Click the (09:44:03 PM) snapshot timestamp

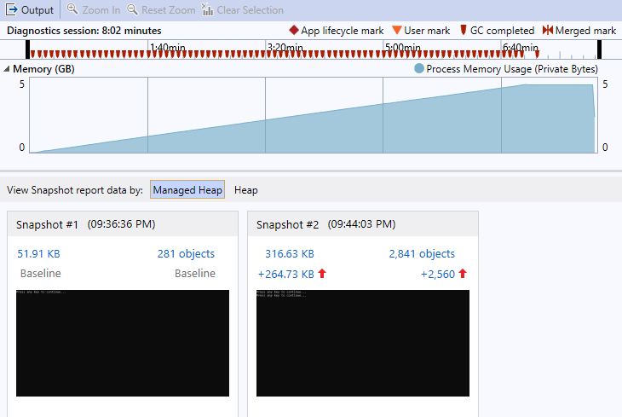tap(362, 224)
